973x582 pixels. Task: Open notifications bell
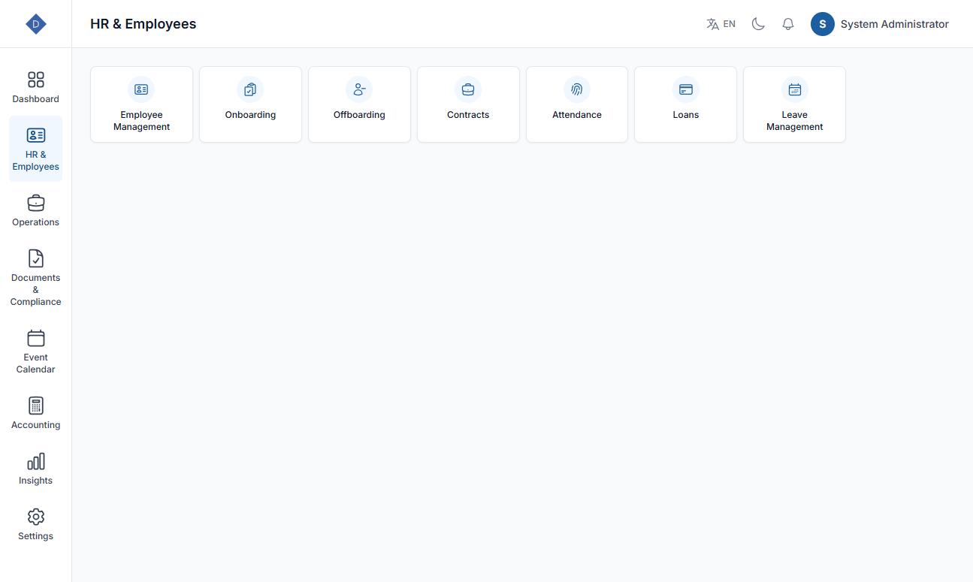788,24
